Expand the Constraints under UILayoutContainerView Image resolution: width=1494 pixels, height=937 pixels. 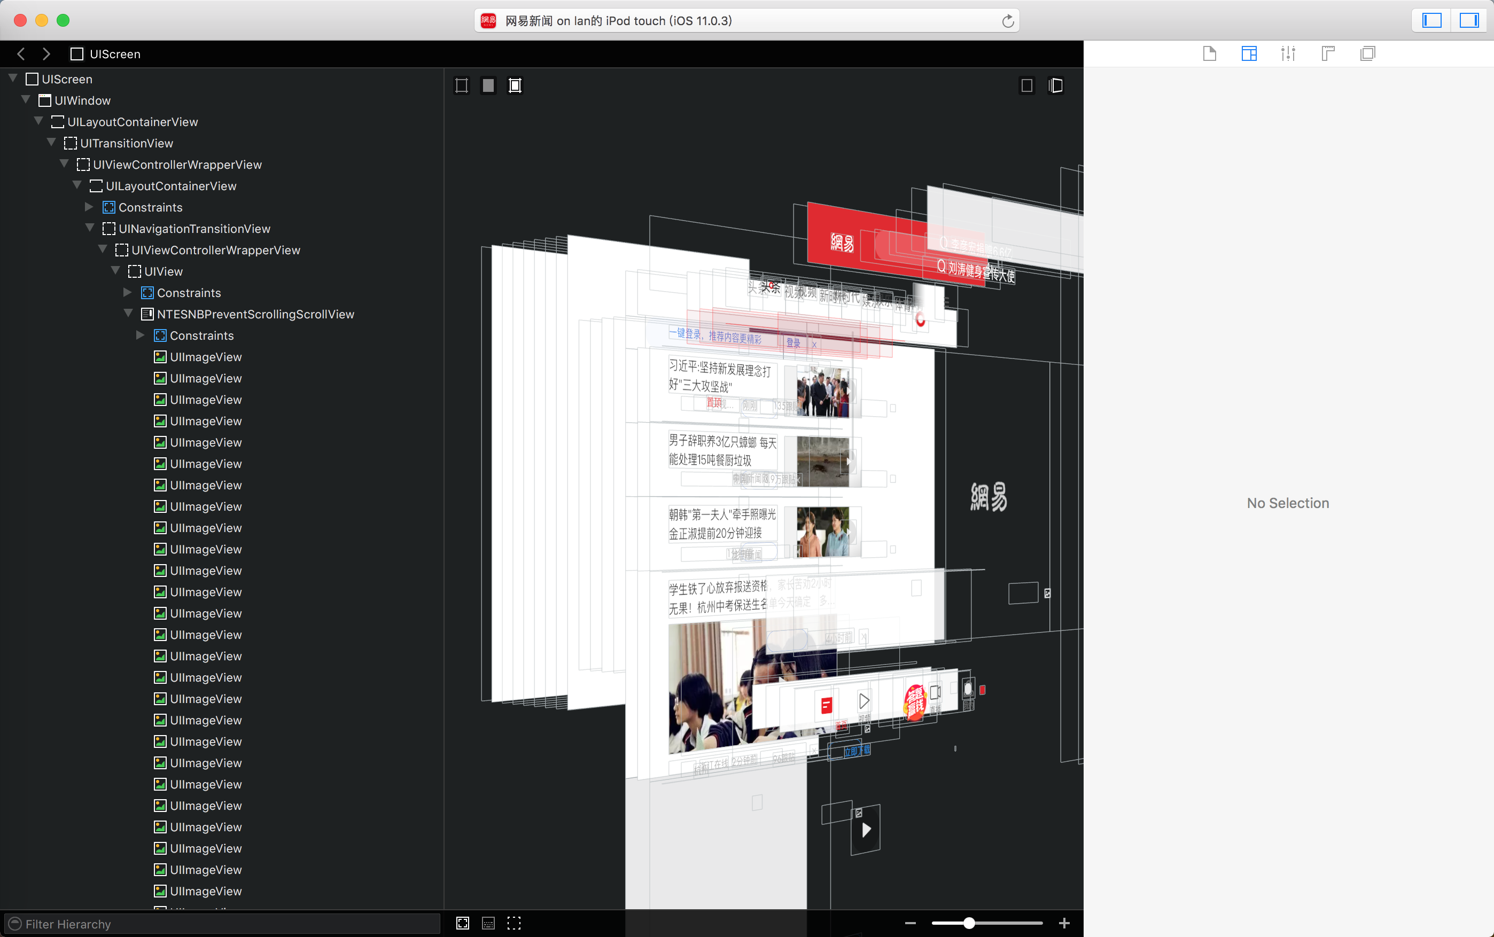click(x=89, y=207)
